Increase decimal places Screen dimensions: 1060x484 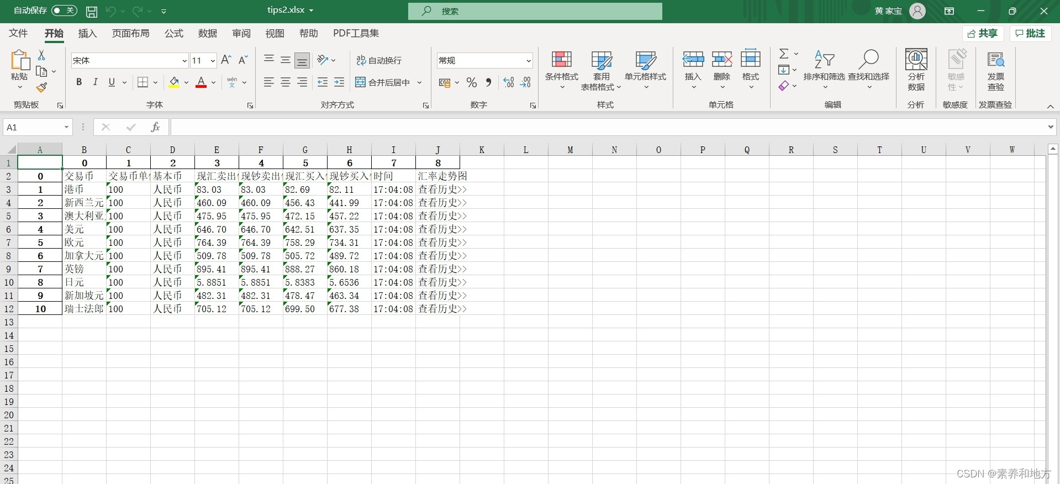click(509, 82)
